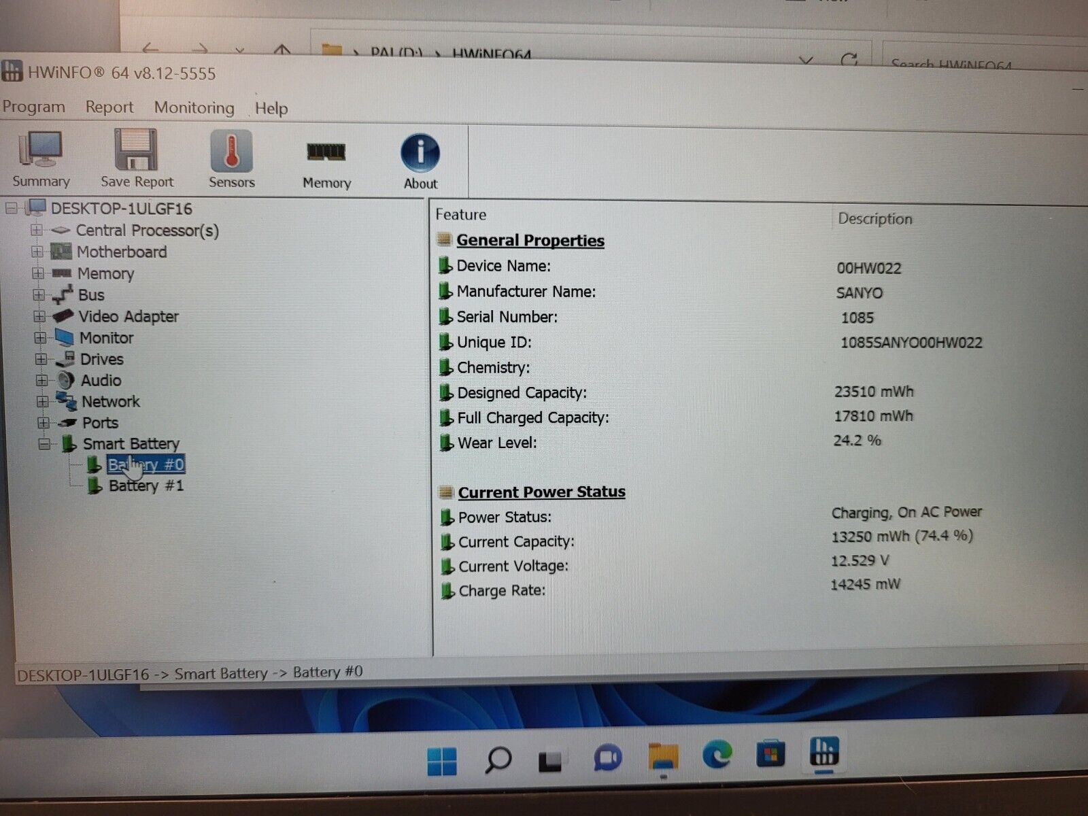Launch Microsoft Edge from taskbar
This screenshot has height=816, width=1088.
pos(717,754)
